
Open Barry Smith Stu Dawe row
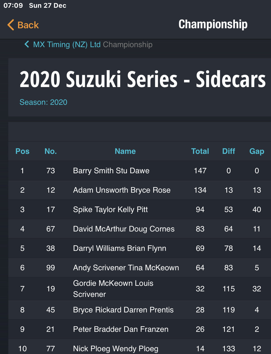point(140,170)
